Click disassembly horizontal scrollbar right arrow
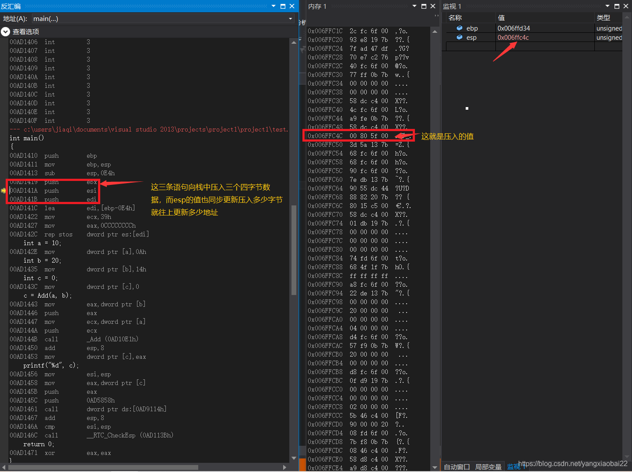 click(x=284, y=467)
